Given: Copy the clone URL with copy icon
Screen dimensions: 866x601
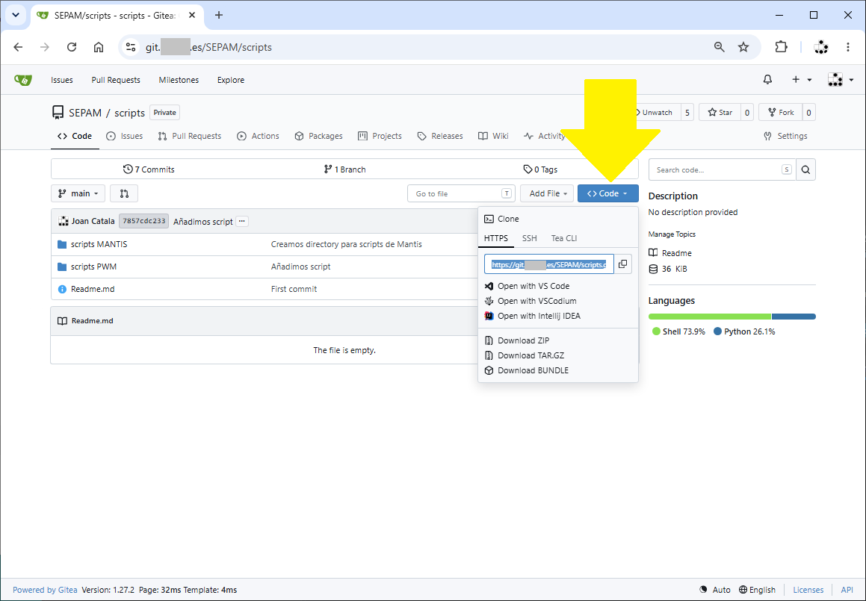Looking at the screenshot, I should pyautogui.click(x=622, y=264).
